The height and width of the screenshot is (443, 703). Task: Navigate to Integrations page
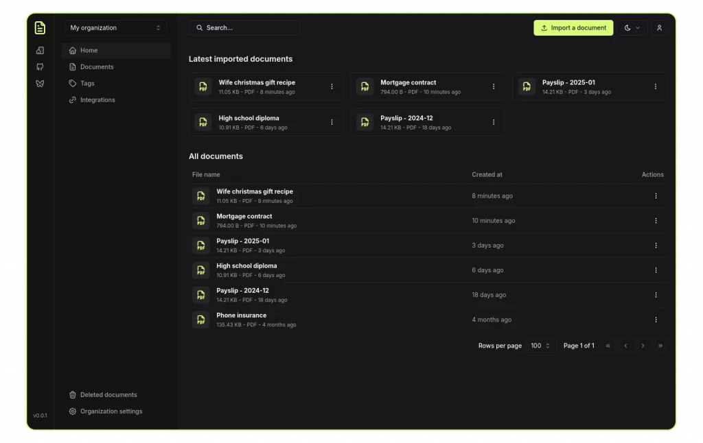(x=97, y=100)
